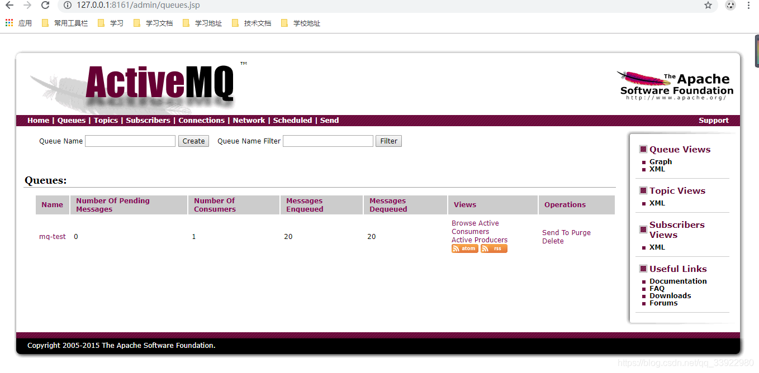The height and width of the screenshot is (373, 759).
Task: Reload the page with refresh icon
Action: pyautogui.click(x=45, y=6)
